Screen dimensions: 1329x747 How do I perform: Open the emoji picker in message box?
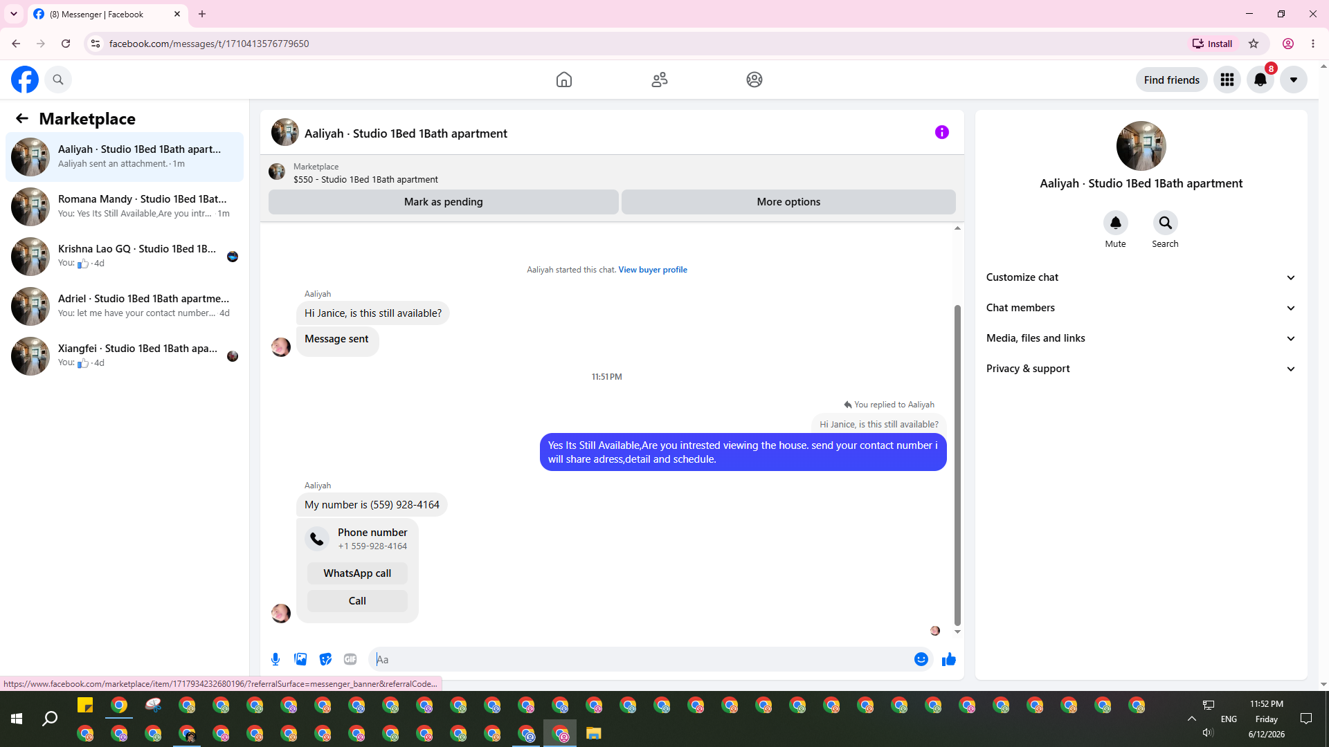click(x=921, y=659)
